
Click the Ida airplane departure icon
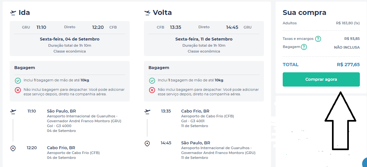coord(13,13)
